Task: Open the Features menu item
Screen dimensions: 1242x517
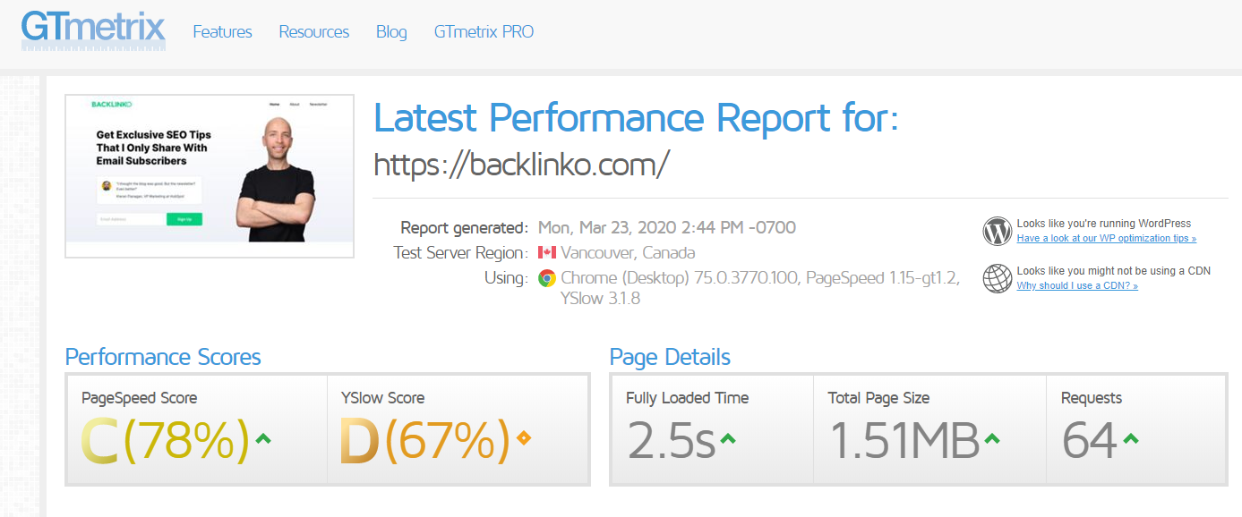Action: 222,32
